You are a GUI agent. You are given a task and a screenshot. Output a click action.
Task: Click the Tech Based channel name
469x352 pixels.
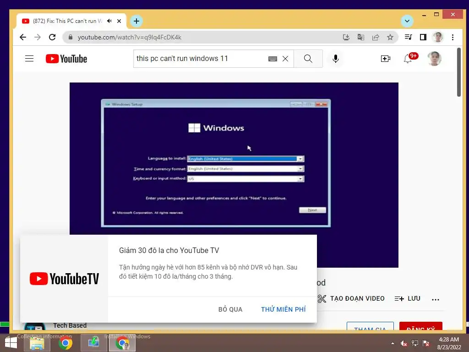pos(70,325)
